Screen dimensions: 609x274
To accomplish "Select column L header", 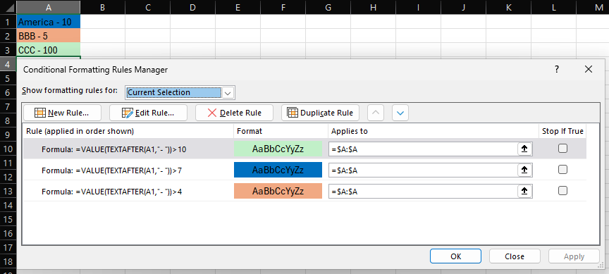I will (553, 7).
